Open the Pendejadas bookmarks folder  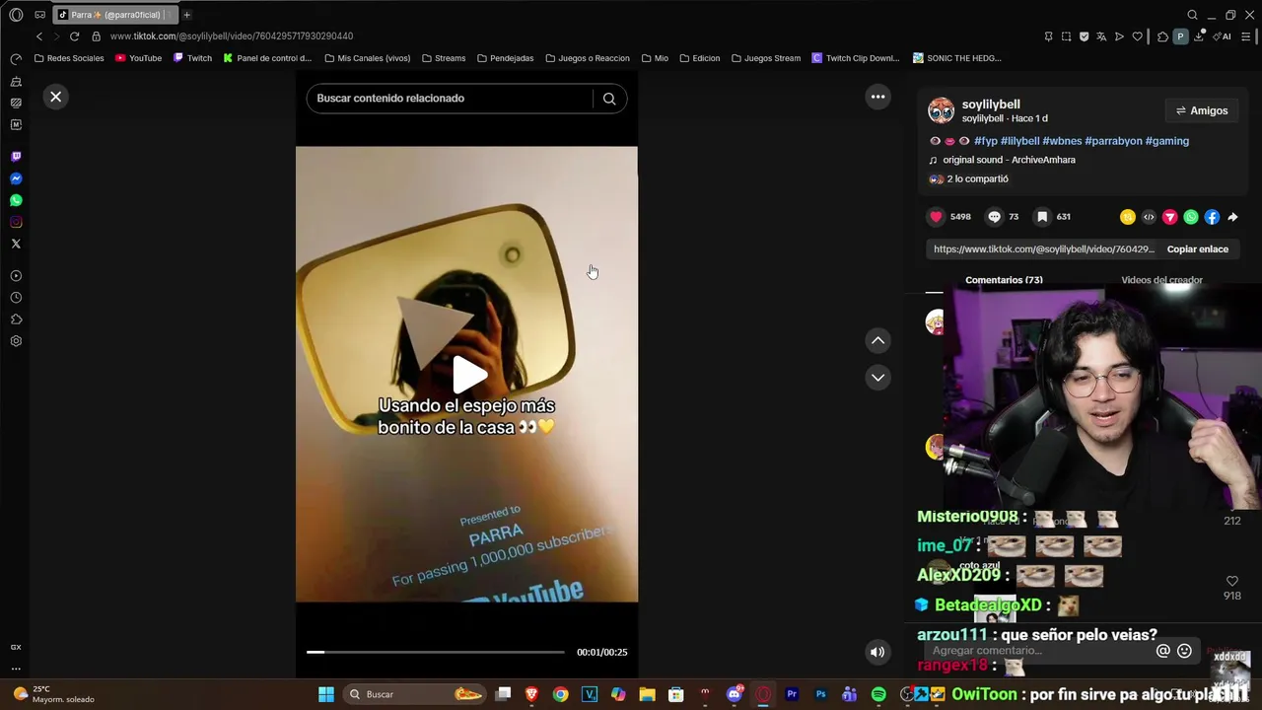tap(505, 58)
